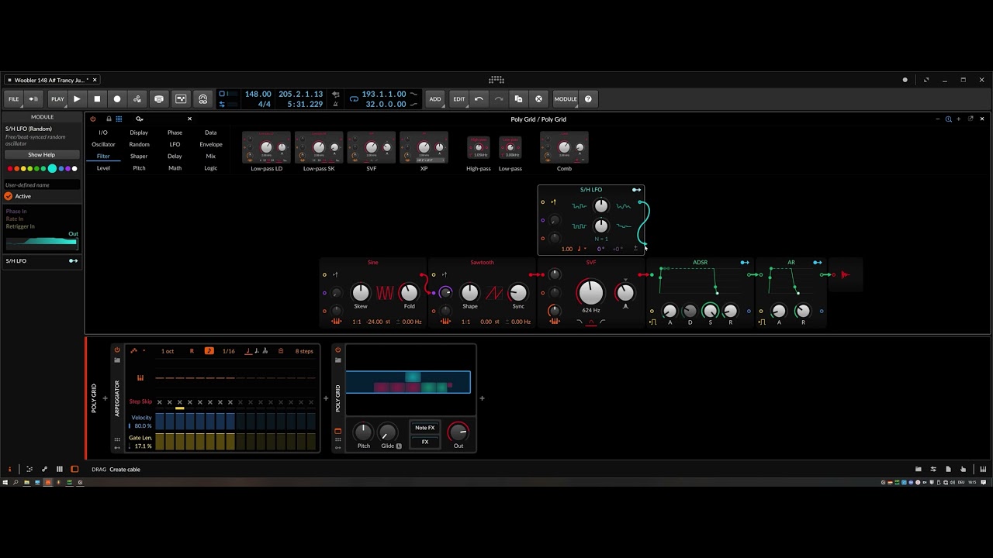
Task: Open the MODULE menu in the toolbar
Action: [566, 98]
